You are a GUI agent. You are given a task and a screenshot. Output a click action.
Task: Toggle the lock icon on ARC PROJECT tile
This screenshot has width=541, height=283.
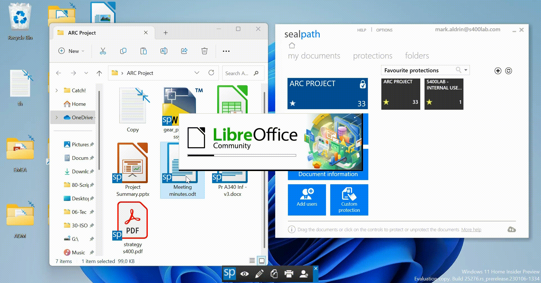(363, 84)
